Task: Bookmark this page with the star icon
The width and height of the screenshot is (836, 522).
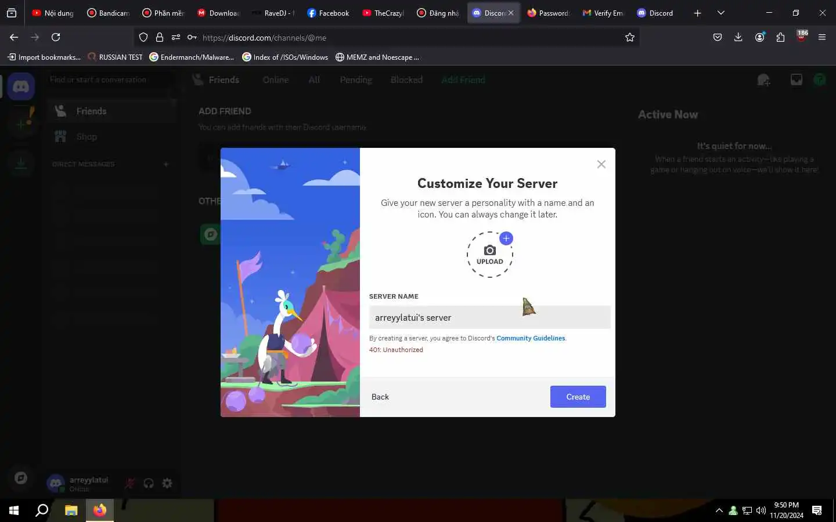Action: point(630,37)
